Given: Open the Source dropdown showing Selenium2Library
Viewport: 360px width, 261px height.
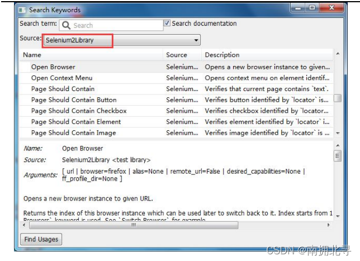Looking at the screenshot, I should click(122, 40).
